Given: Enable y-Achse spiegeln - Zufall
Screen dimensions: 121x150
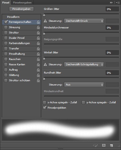Looking at the screenshot, I should [x=83, y=102].
